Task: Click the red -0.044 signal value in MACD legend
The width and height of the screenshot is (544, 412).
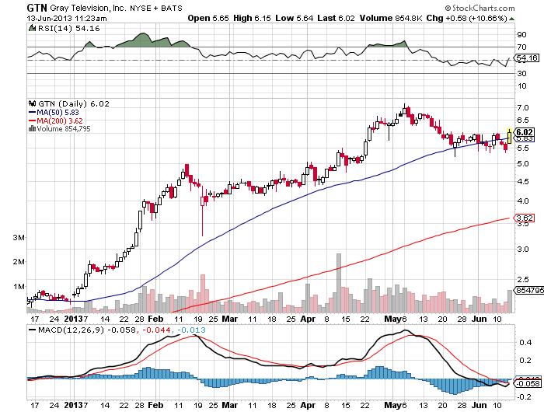Action: 155,330
